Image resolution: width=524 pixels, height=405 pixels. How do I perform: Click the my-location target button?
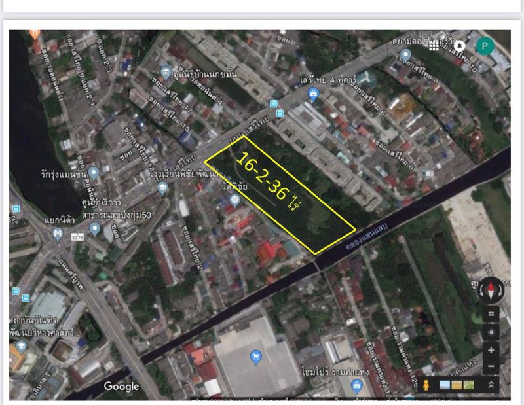tap(491, 331)
